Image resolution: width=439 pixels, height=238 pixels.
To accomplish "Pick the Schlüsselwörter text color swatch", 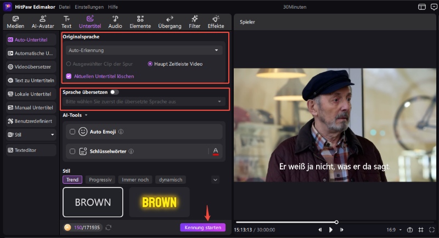I will click(x=216, y=151).
